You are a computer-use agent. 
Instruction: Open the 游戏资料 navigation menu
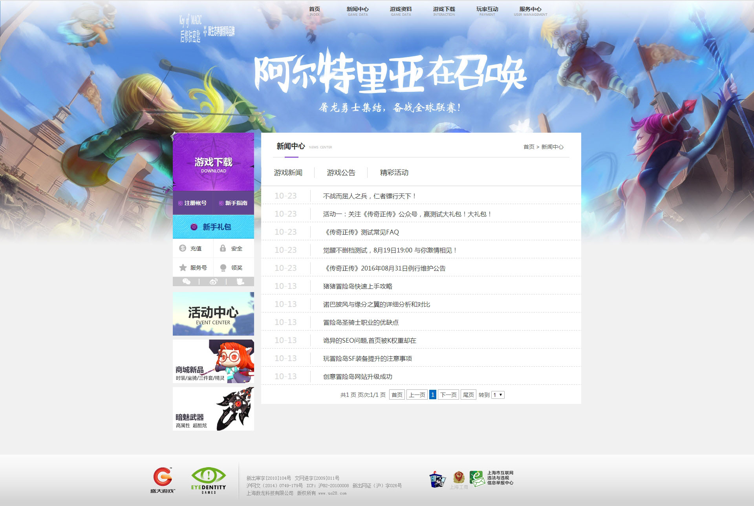401,11
